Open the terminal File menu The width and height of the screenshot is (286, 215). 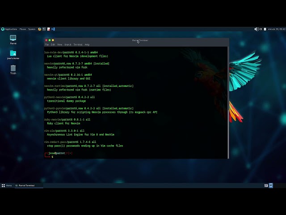coord(47,45)
